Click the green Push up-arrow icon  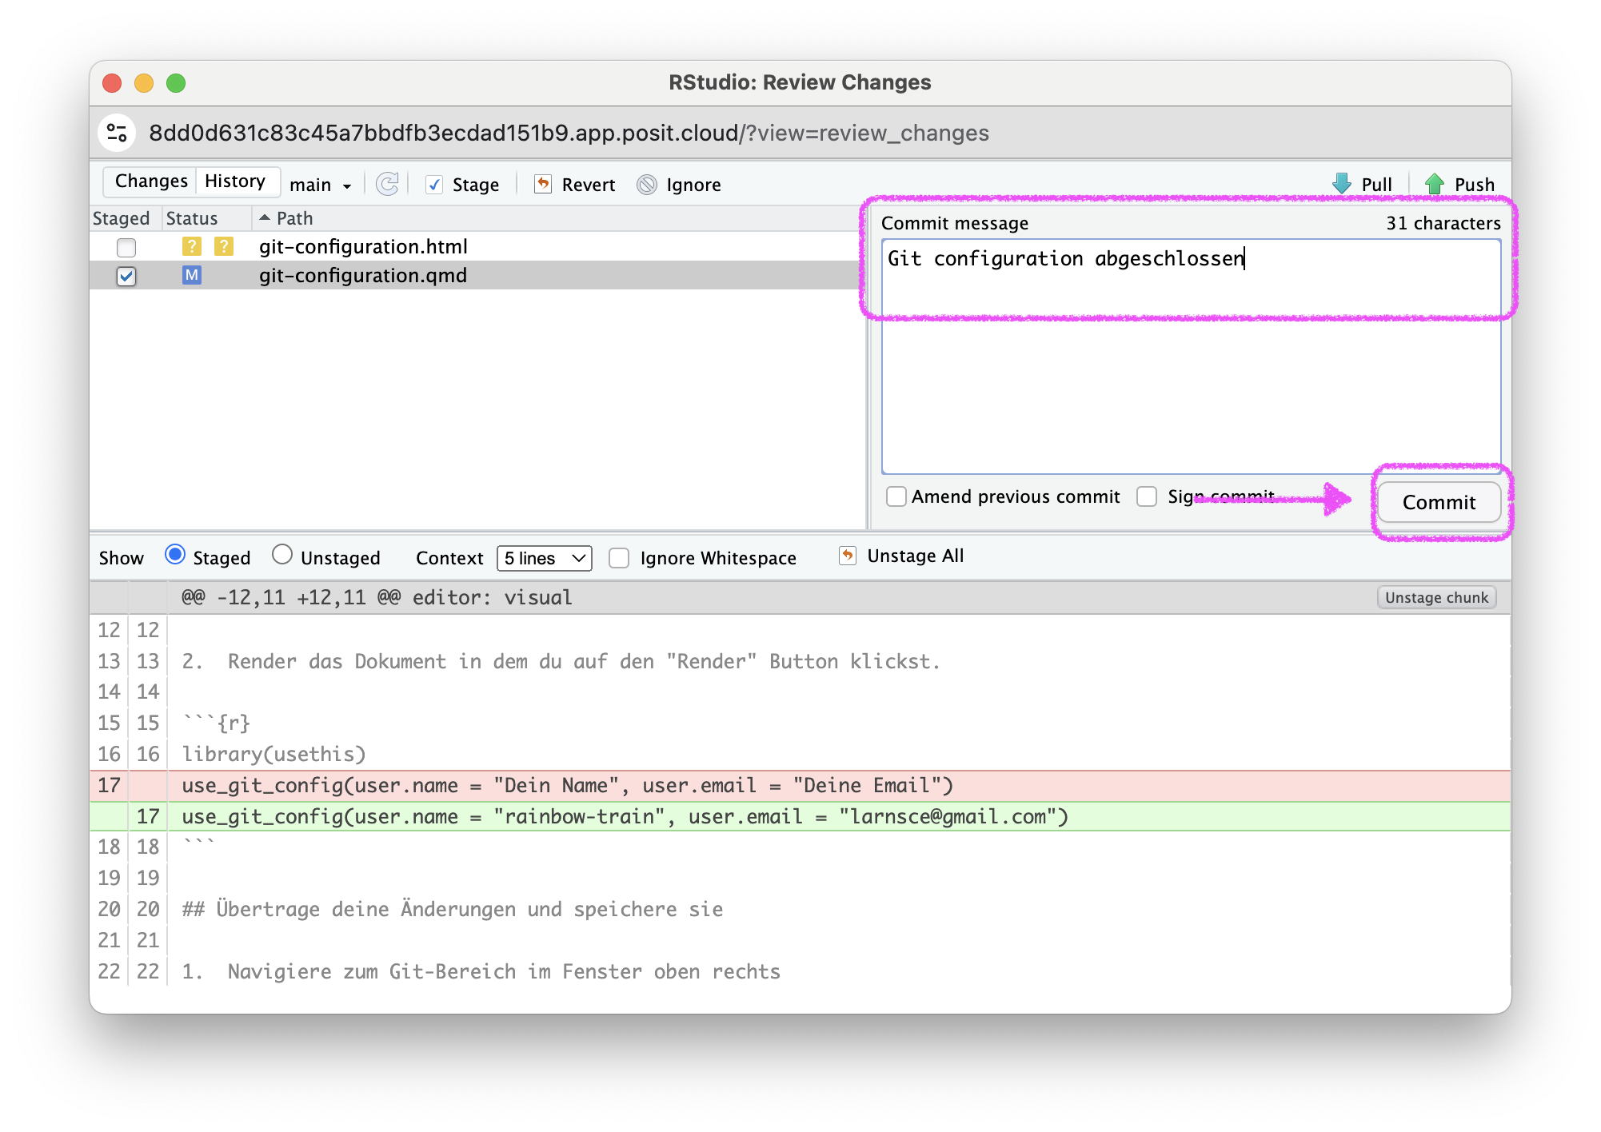pyautogui.click(x=1435, y=184)
